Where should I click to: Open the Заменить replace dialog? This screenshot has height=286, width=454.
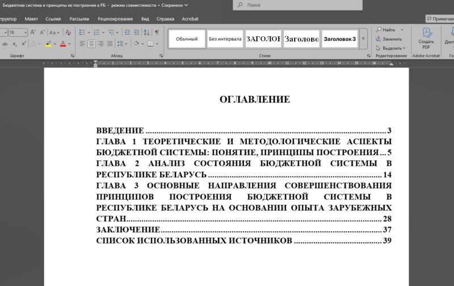pyautogui.click(x=389, y=39)
